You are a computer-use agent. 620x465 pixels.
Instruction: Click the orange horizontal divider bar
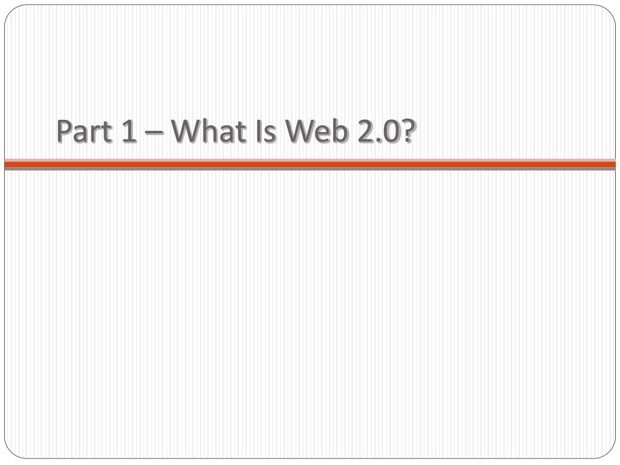click(x=310, y=164)
